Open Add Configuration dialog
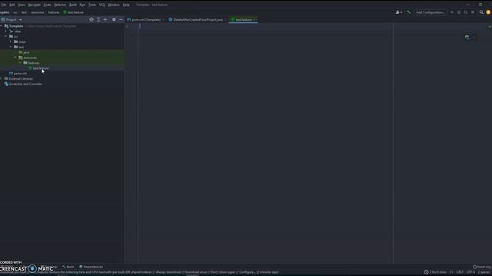The height and width of the screenshot is (276, 492). coord(430,12)
